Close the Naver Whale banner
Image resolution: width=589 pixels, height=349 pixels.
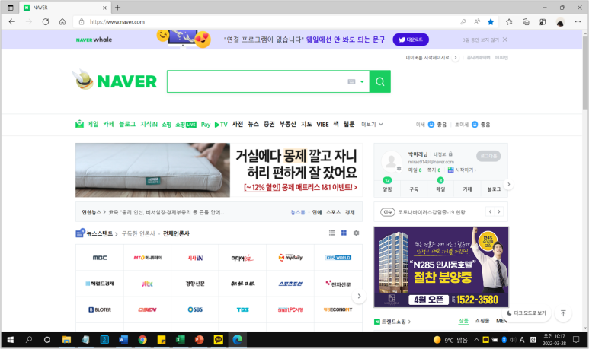click(x=505, y=40)
